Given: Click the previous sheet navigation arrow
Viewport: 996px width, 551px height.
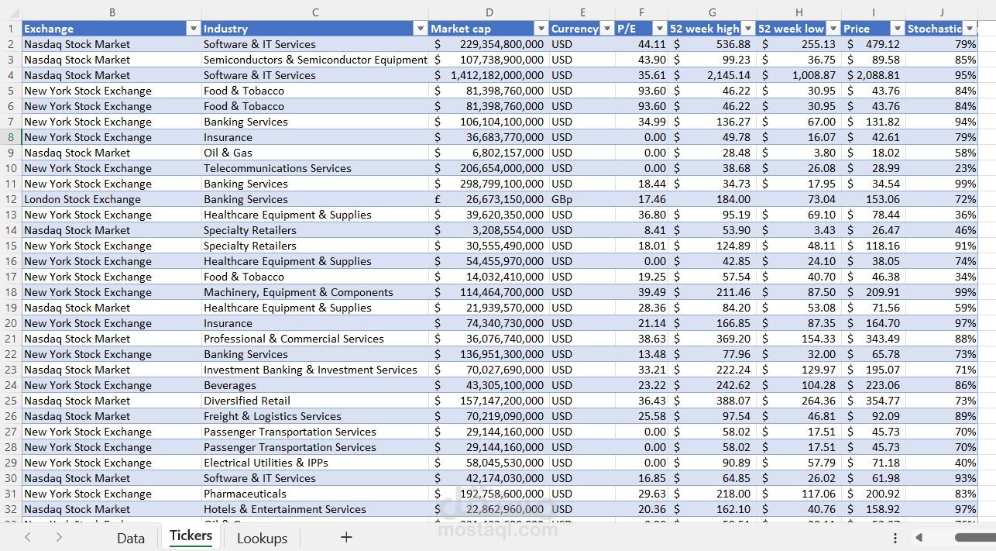Looking at the screenshot, I should coord(28,537).
